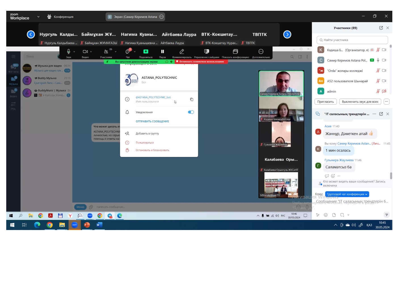Open the Chat panel icon in toolbar
The image size is (398, 281).
[128, 52]
